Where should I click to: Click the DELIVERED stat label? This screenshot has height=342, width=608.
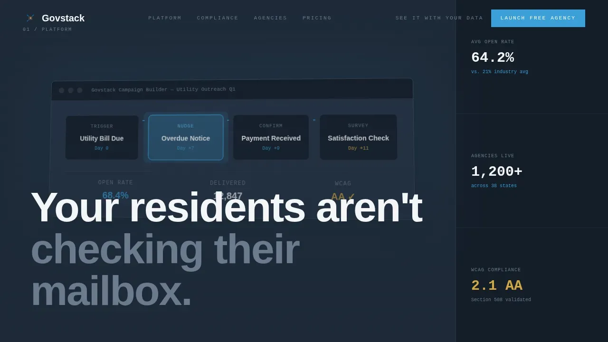pyautogui.click(x=228, y=183)
